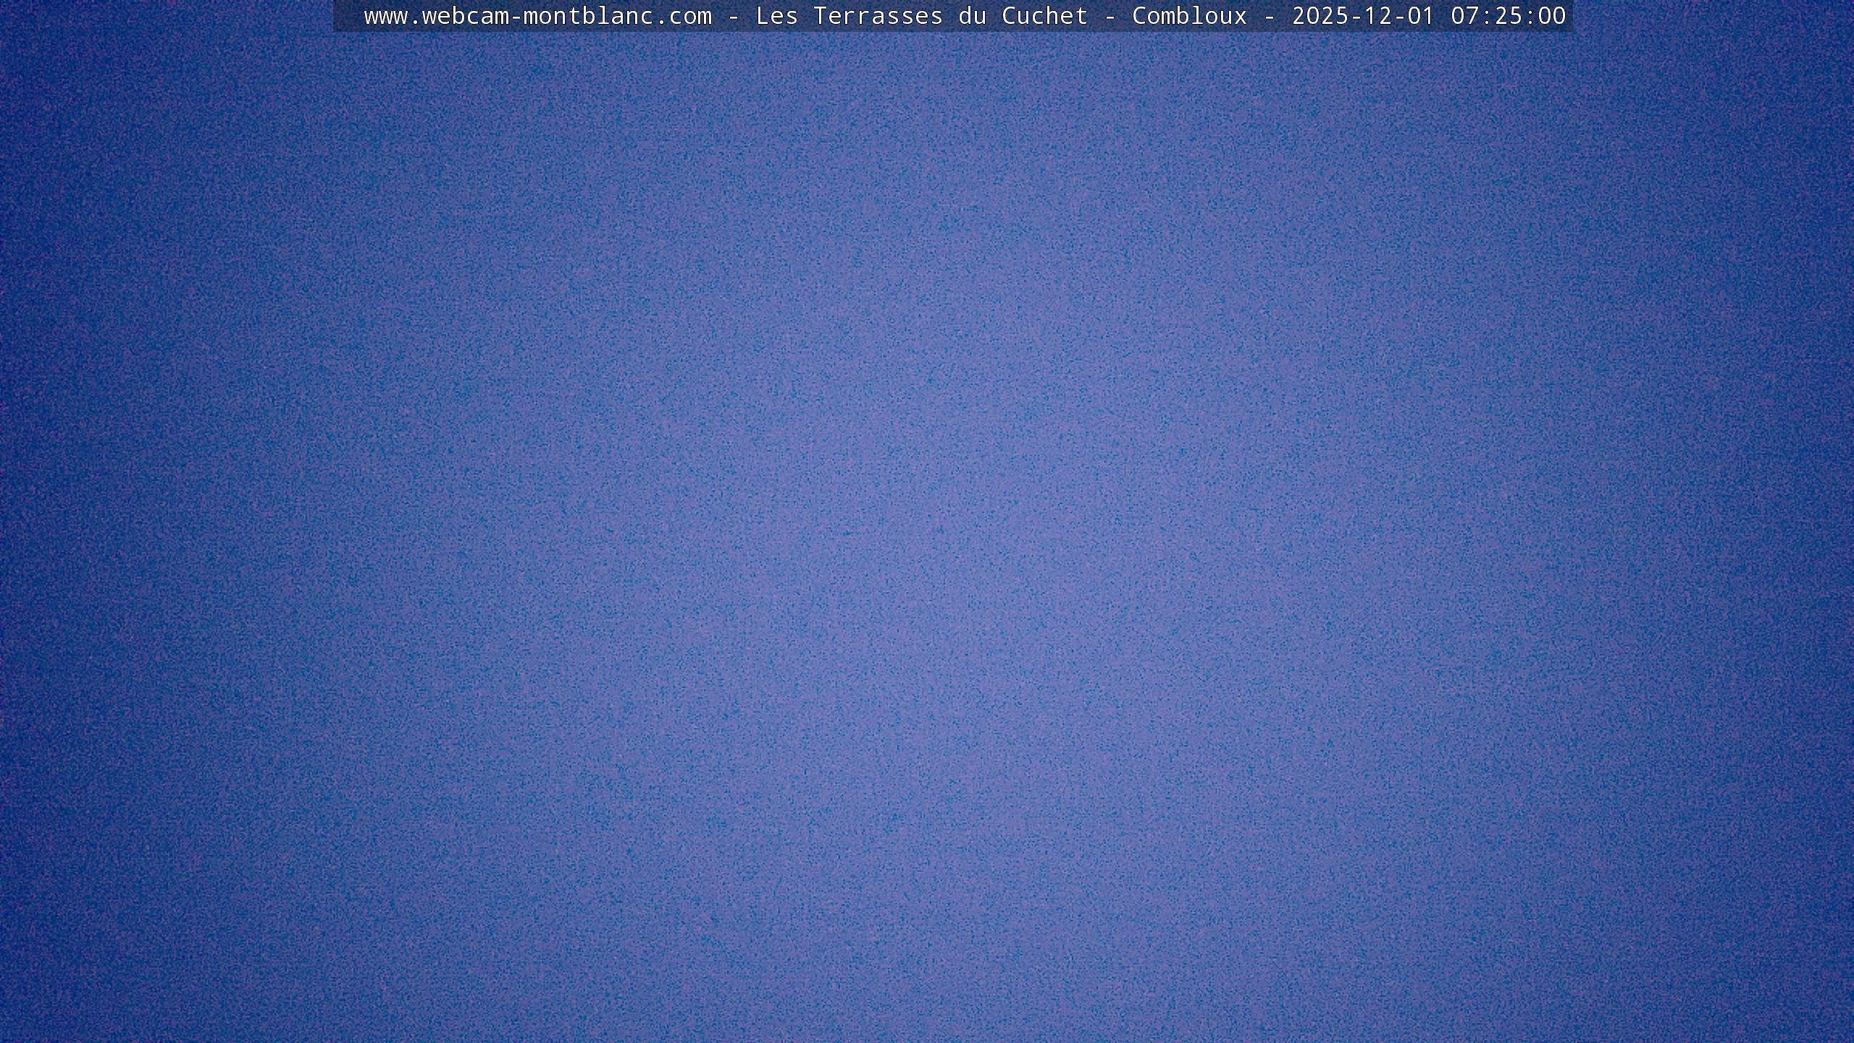
Task: Click the word 'Cuchet' in overlay
Action: [x=1044, y=16]
